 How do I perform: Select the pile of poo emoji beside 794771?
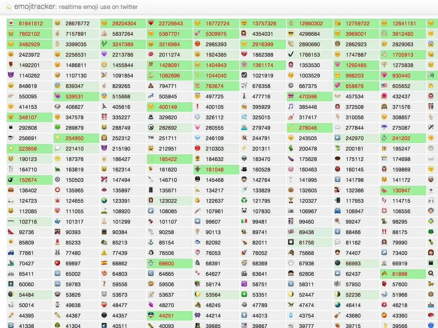pyautogui.click(x=151, y=86)
